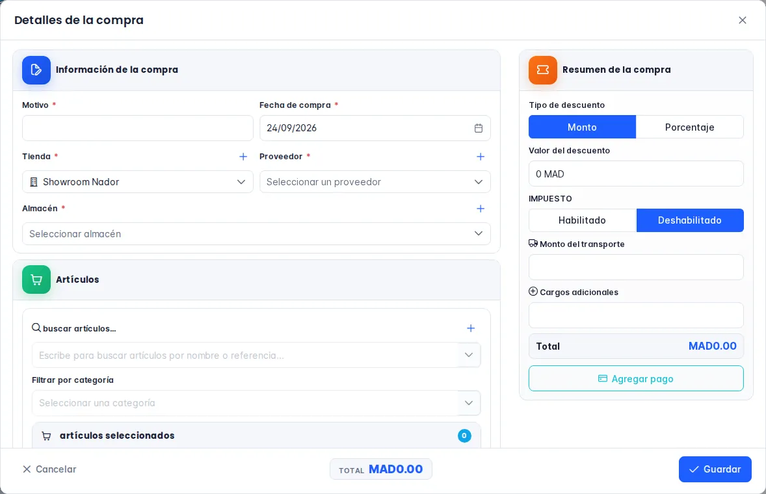Focus the Cargos adicionales input
The width and height of the screenshot is (766, 494).
636,315
